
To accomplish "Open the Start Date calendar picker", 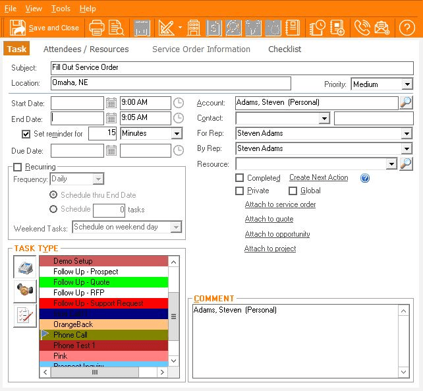I will (x=111, y=103).
